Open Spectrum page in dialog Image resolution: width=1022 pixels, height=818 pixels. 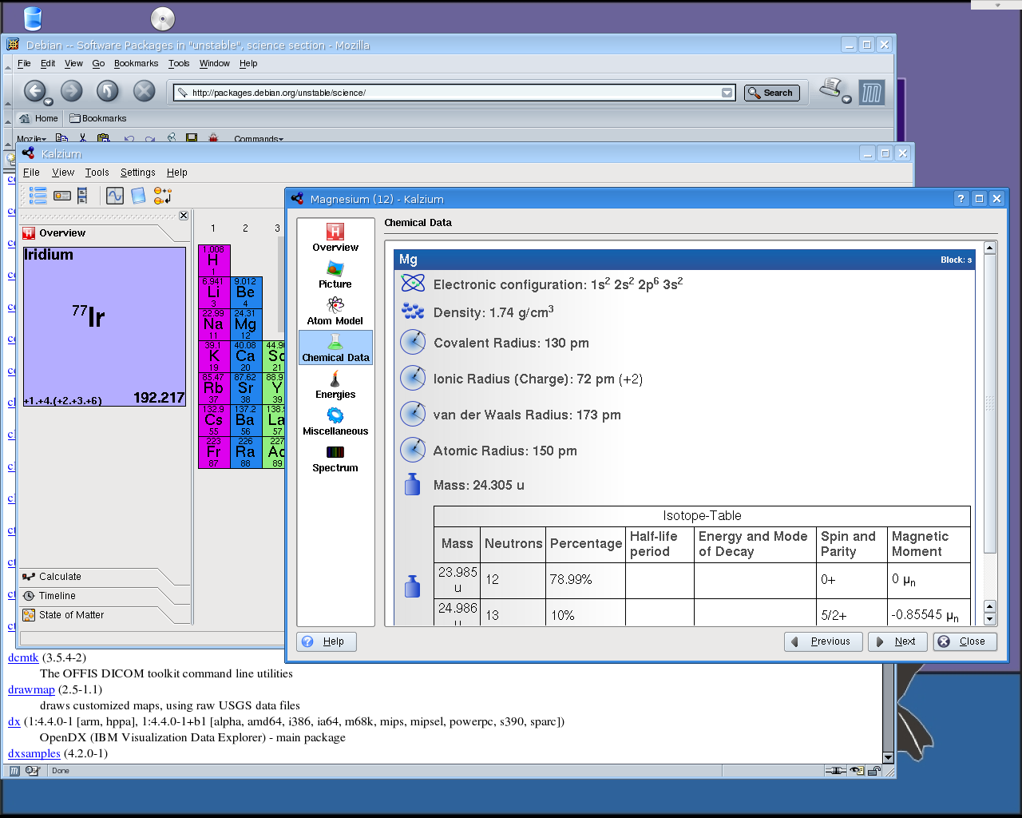click(x=335, y=459)
